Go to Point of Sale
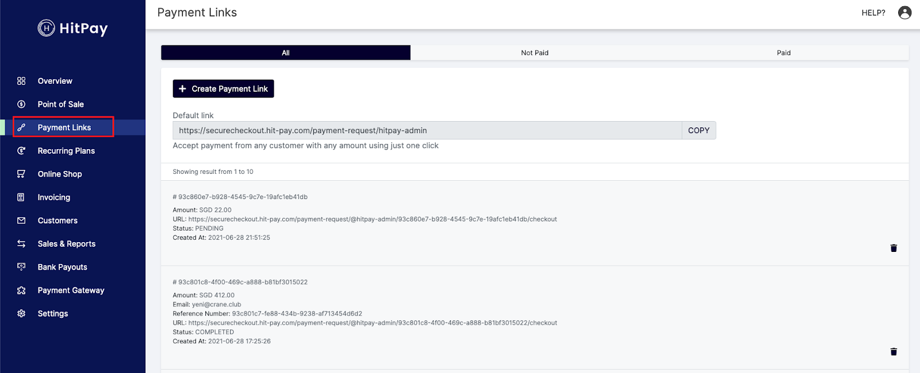The height and width of the screenshot is (373, 920). (61, 104)
